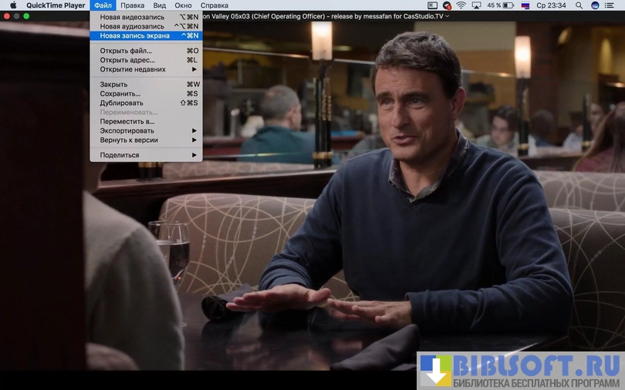
Task: Click the window title dropdown chevron
Action: click(448, 16)
